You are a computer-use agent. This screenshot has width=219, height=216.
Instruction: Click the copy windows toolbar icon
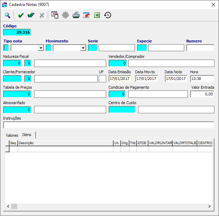(55, 15)
